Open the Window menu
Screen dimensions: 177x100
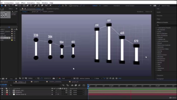coord(45,3)
